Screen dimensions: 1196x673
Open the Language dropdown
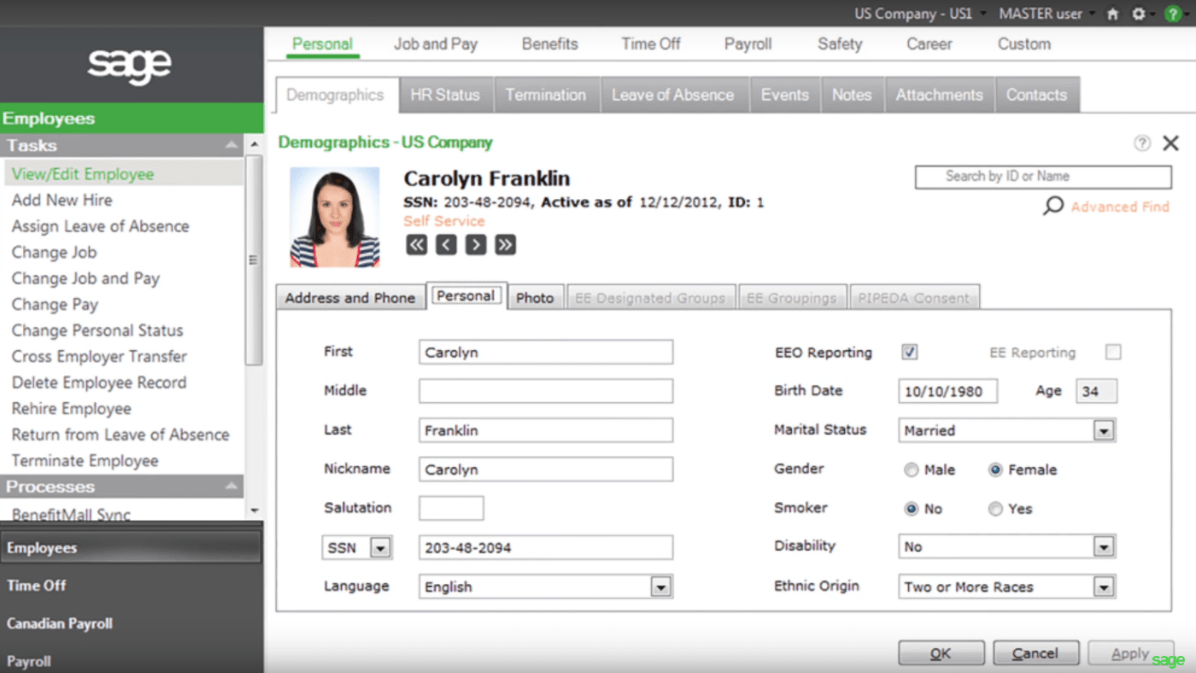click(660, 587)
